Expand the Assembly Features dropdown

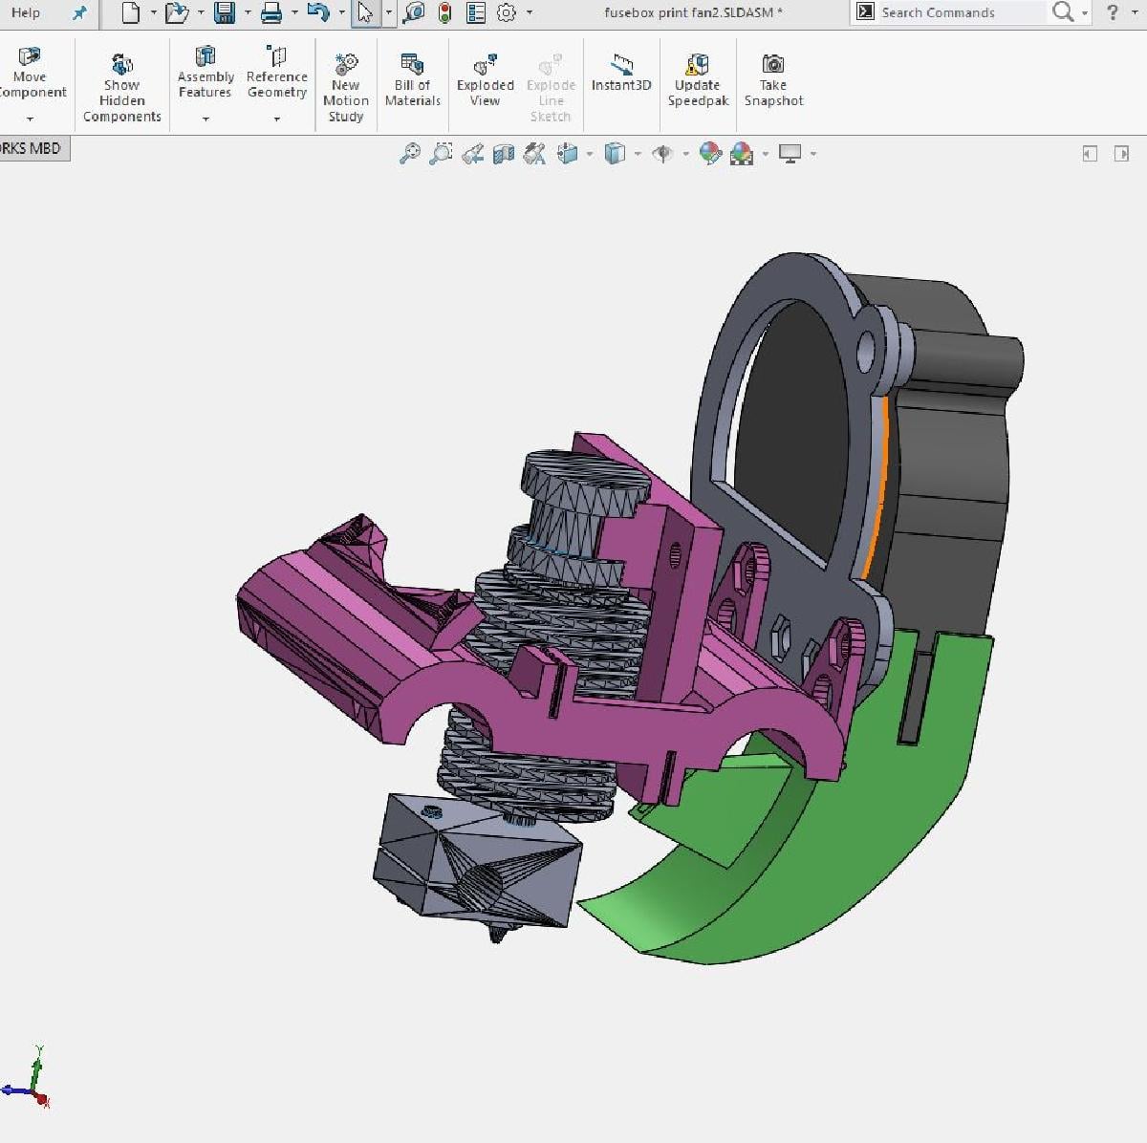[206, 119]
